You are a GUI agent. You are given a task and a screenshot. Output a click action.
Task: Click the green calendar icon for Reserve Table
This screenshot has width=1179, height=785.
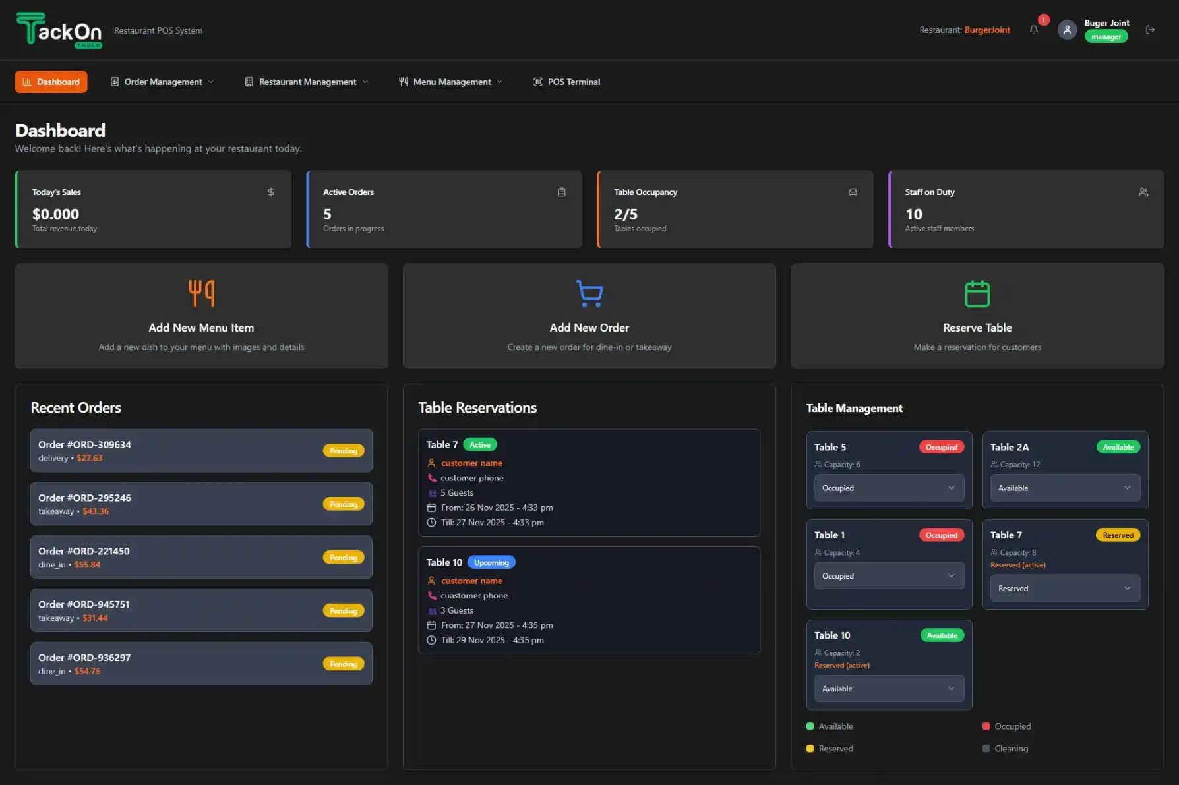pos(977,295)
